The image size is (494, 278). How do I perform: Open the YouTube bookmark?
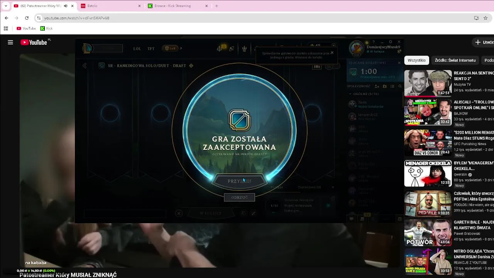pyautogui.click(x=26, y=28)
